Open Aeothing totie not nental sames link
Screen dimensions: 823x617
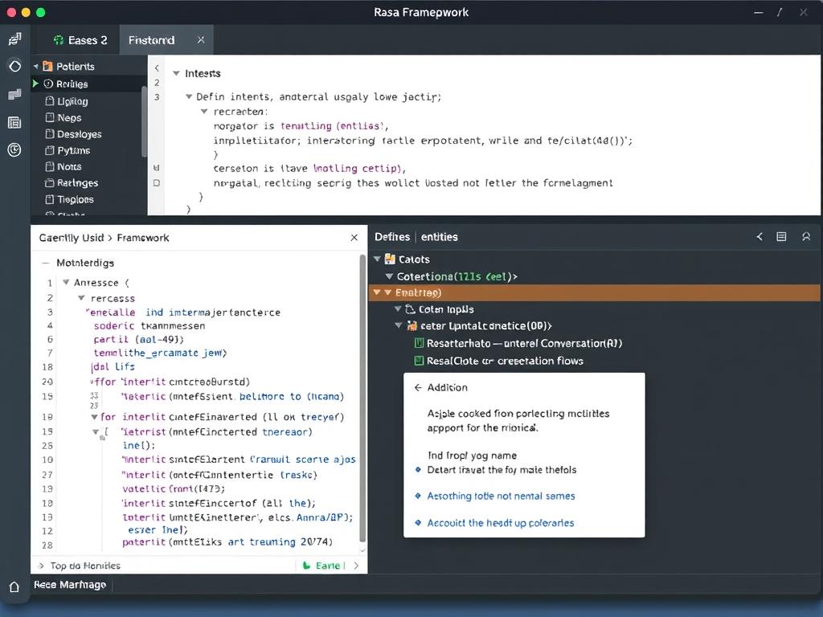click(x=501, y=496)
